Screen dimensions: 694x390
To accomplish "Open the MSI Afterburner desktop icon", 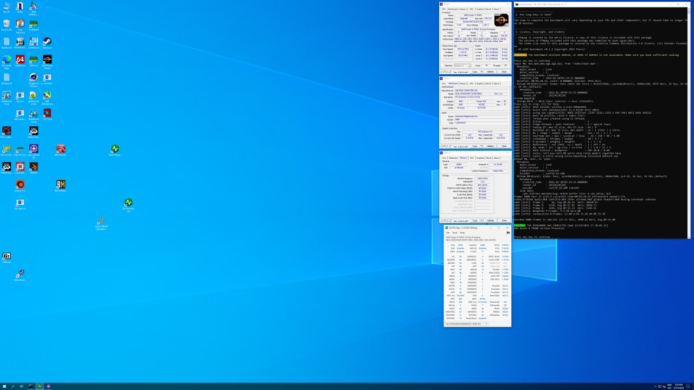I will 47,96.
